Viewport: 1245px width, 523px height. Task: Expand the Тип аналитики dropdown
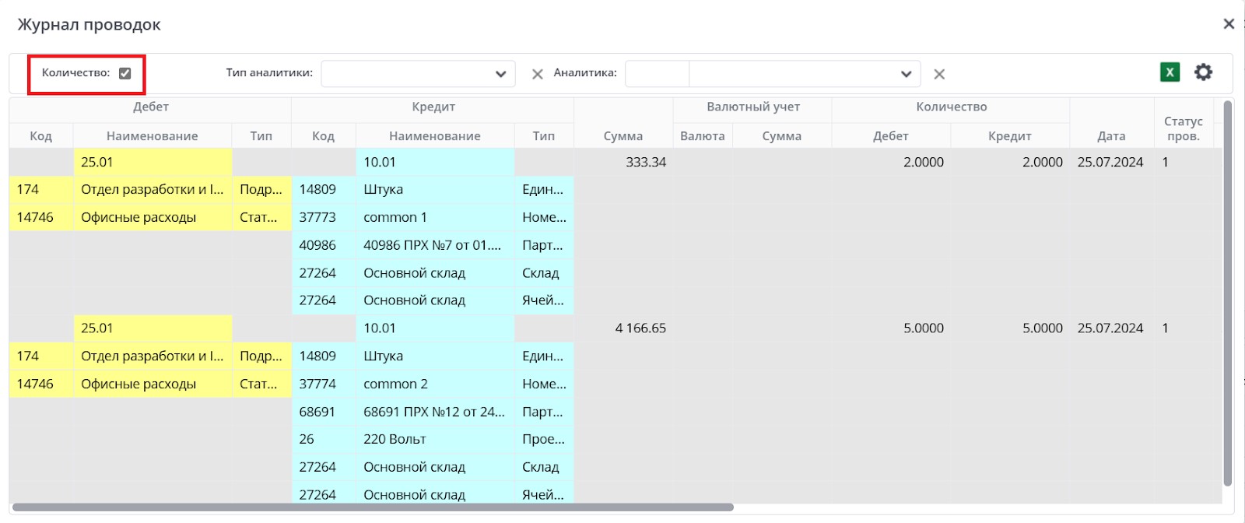(x=500, y=74)
